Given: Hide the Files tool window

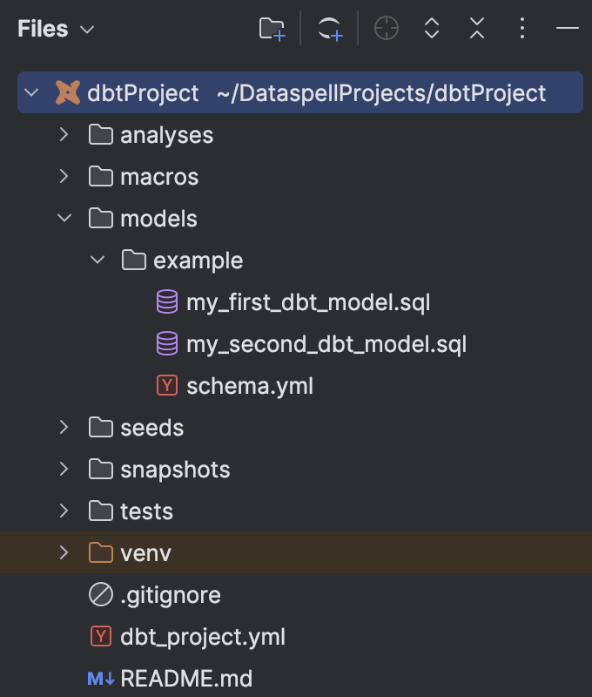Looking at the screenshot, I should (568, 29).
